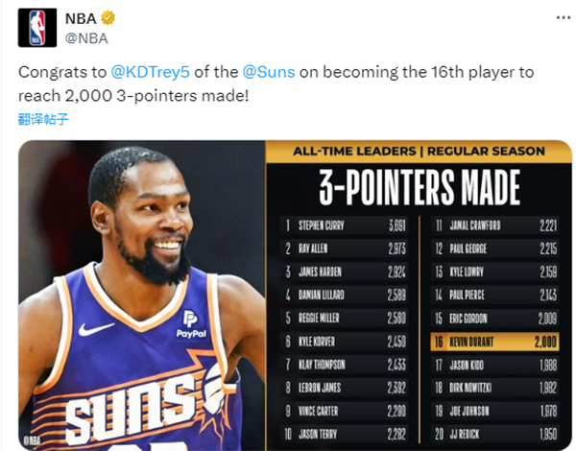576x451 pixels.
Task: Click the PayPal logo on the jersey
Action: point(191,323)
